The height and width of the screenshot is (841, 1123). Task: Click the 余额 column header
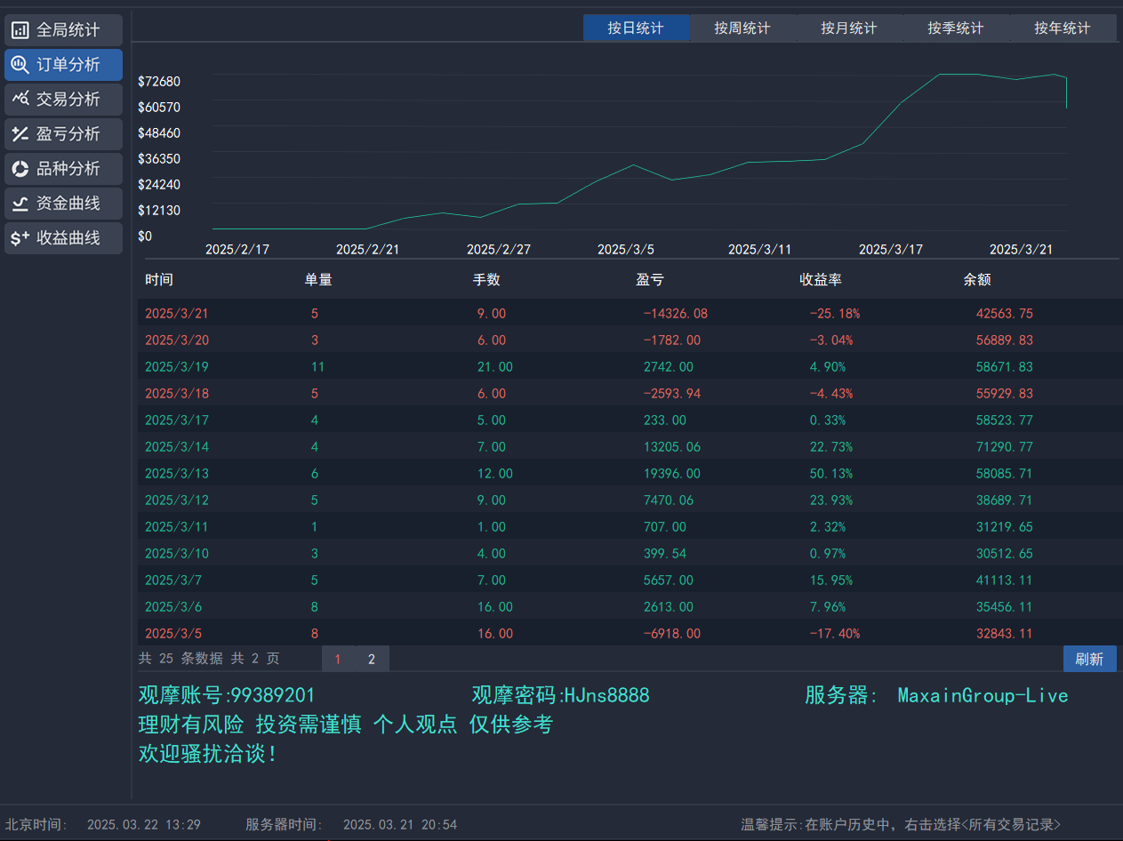(977, 280)
